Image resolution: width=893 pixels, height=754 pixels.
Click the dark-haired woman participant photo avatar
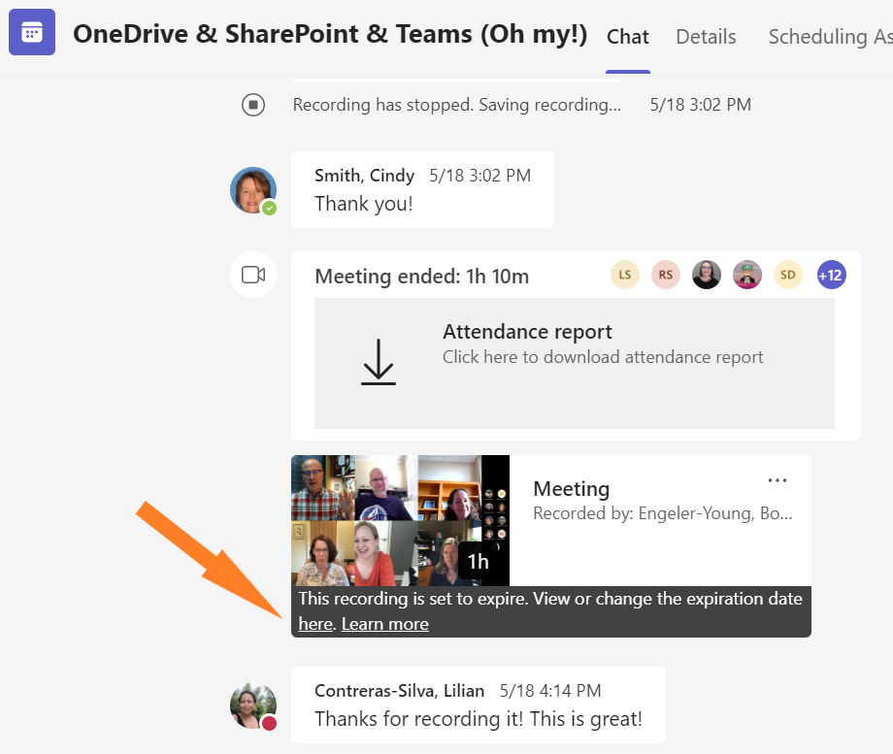pyautogui.click(x=707, y=275)
